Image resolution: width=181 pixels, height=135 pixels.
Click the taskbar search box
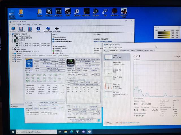tap(36, 132)
